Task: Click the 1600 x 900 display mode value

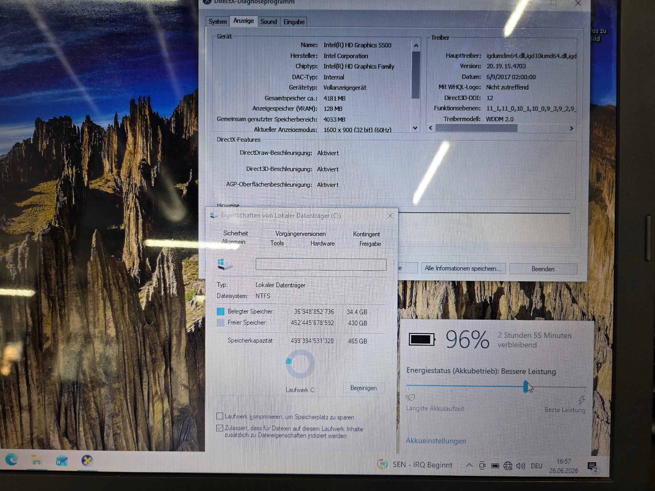Action: pos(357,130)
